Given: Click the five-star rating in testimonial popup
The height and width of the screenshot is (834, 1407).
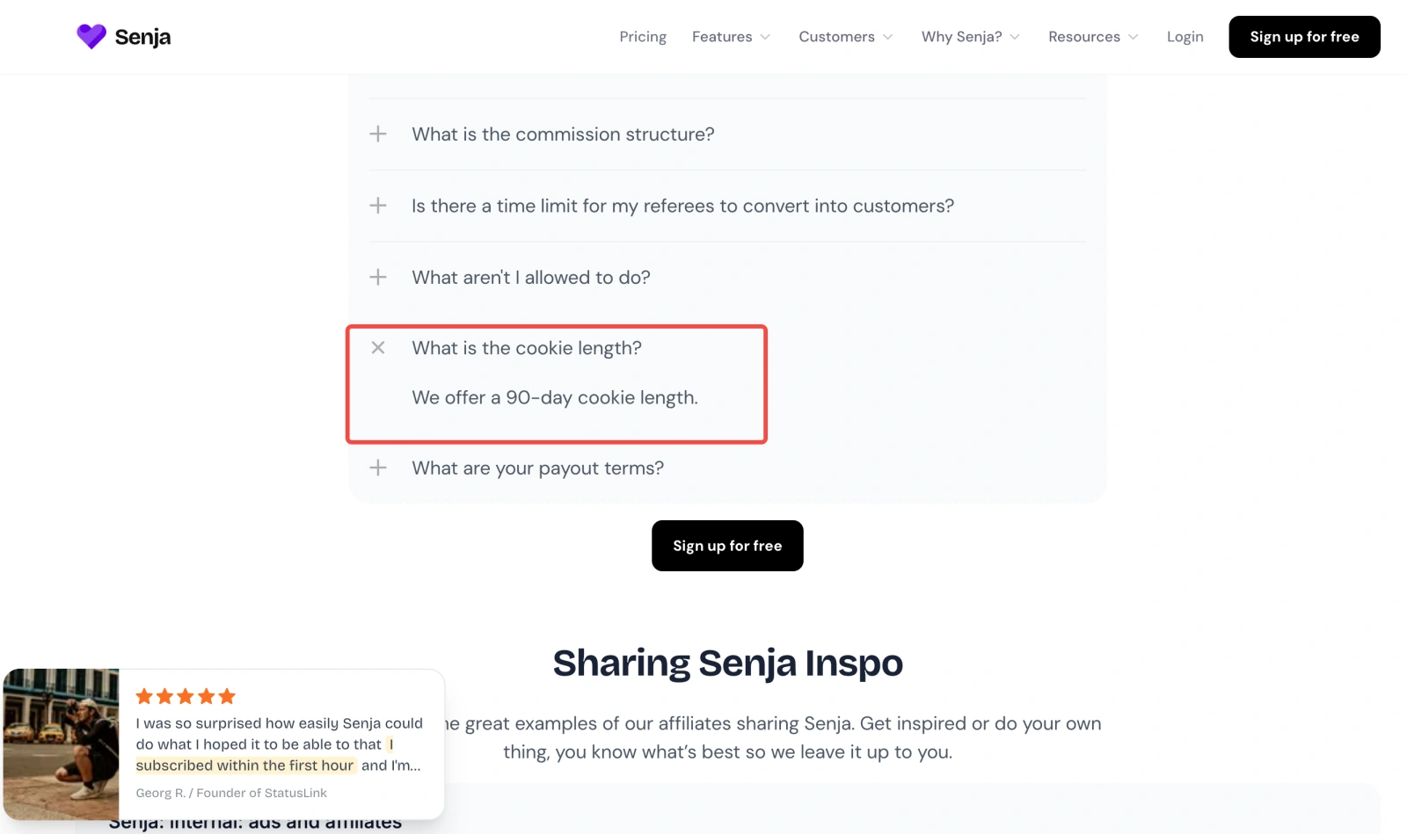Looking at the screenshot, I should [186, 697].
